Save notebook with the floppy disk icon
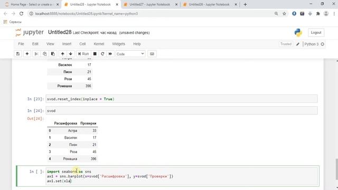This screenshot has height=190, width=338. coord(18,54)
